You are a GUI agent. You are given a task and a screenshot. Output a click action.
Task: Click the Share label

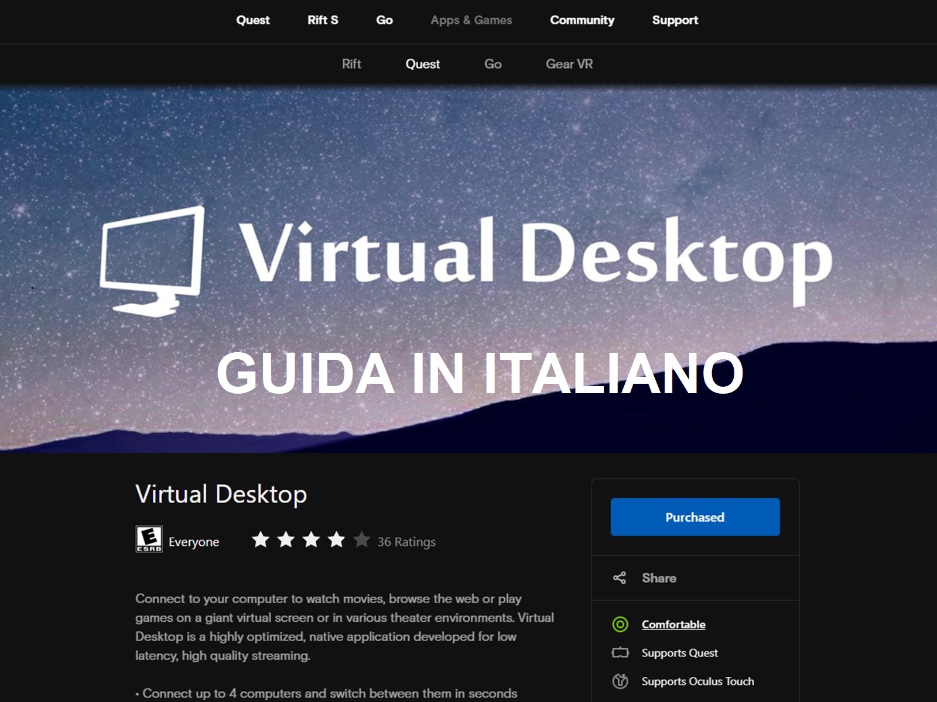click(x=659, y=578)
